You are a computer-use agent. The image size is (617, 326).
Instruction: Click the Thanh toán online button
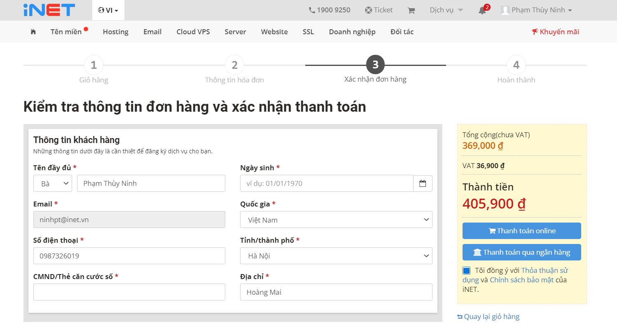point(521,230)
